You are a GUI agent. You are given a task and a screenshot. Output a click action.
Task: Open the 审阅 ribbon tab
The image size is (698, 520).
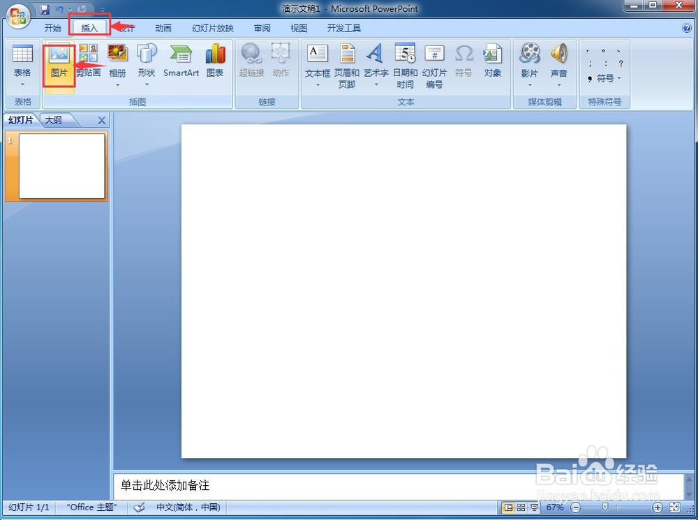coord(262,28)
